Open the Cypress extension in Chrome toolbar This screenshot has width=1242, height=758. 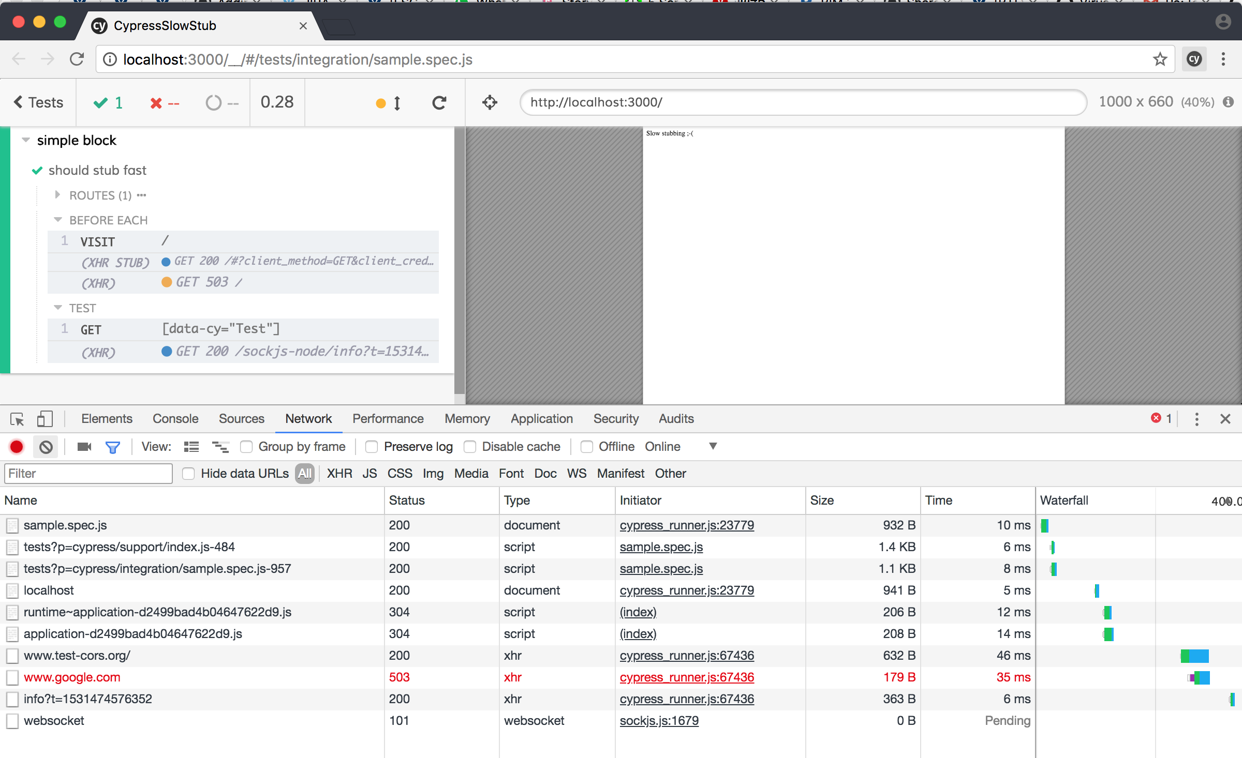(1194, 58)
